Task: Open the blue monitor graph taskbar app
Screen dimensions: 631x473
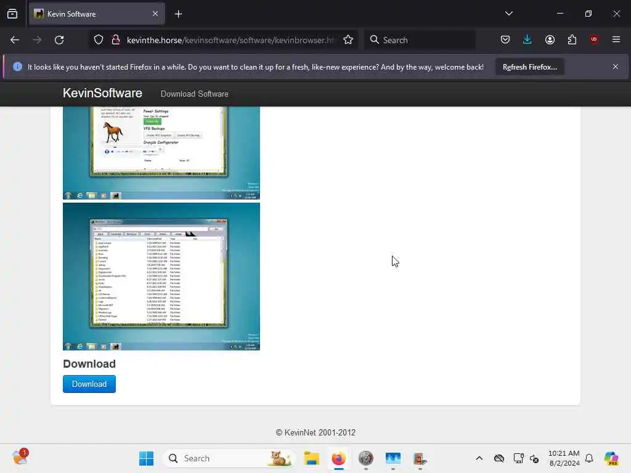Action: point(393,458)
